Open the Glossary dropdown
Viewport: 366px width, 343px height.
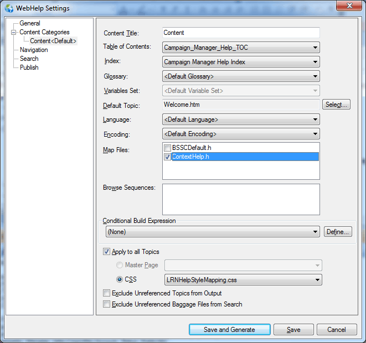pyautogui.click(x=241, y=76)
